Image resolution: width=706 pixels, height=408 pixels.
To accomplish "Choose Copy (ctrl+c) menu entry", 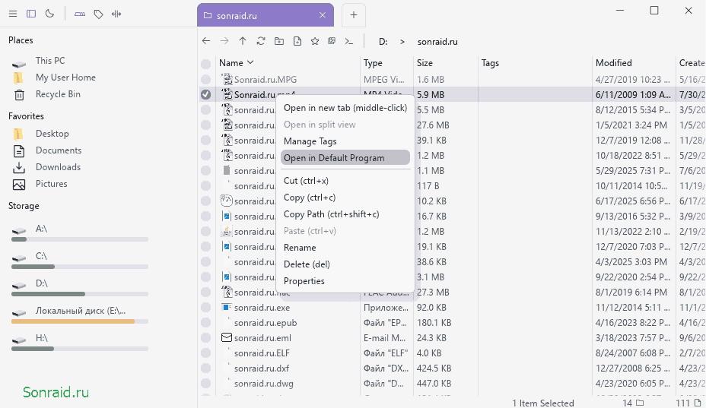I will [345, 198].
